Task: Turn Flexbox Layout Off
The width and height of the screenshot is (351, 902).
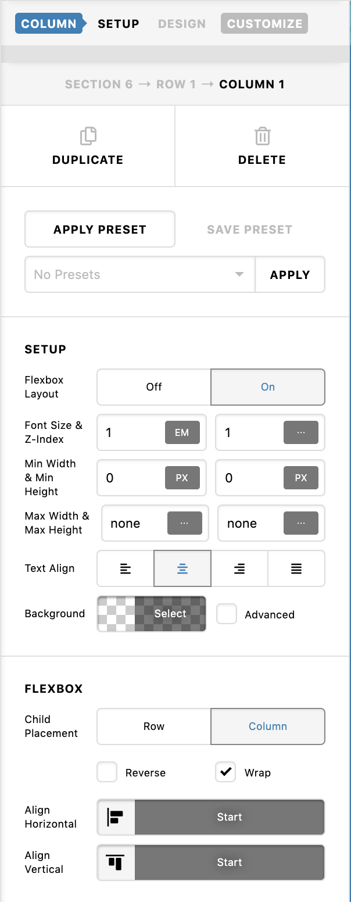Action: click(154, 387)
